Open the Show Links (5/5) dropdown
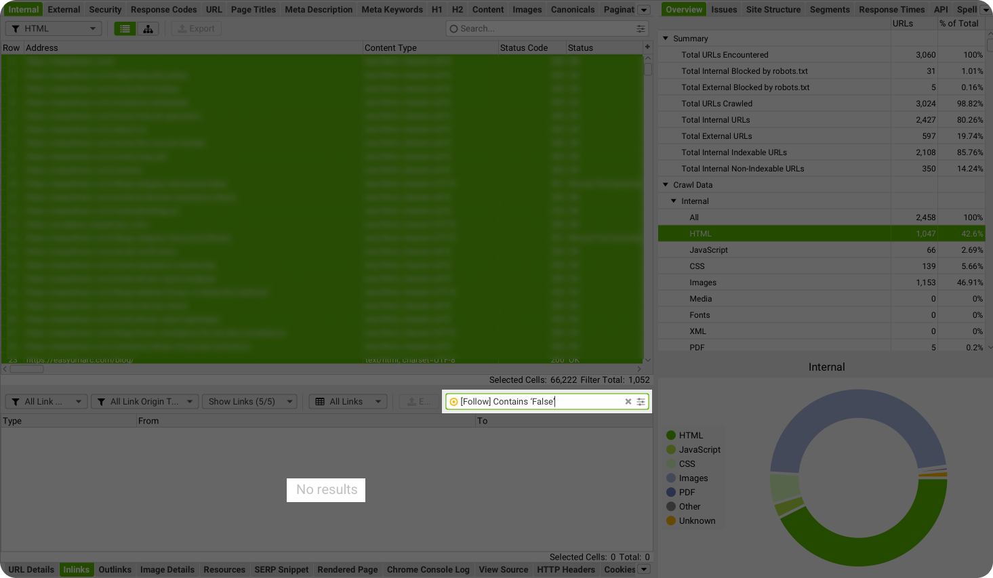 pyautogui.click(x=249, y=402)
